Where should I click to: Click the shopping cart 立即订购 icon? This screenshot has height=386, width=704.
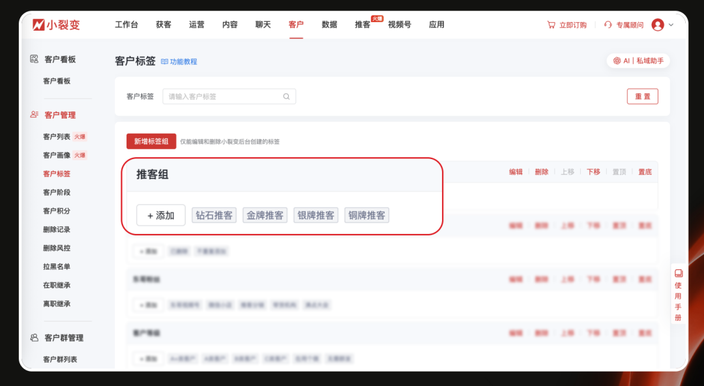pyautogui.click(x=551, y=25)
